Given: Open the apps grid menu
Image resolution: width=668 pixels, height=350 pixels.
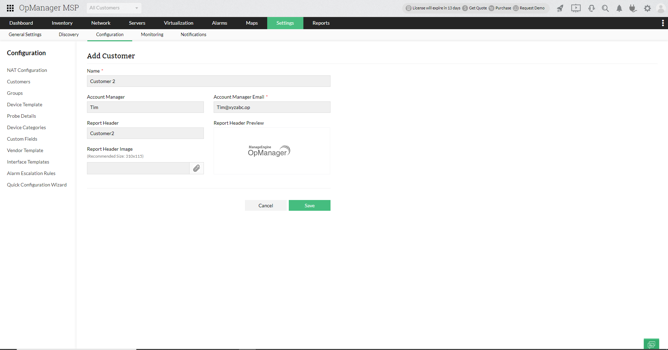Looking at the screenshot, I should [x=10, y=8].
